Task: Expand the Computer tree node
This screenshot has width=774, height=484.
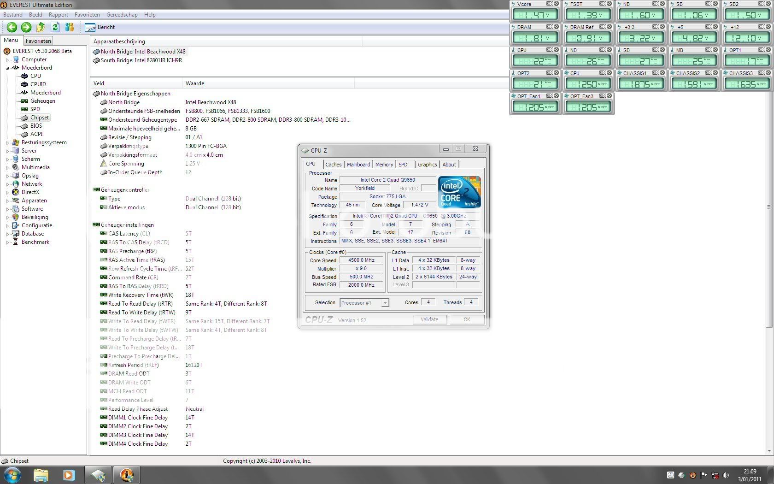Action: 8,59
